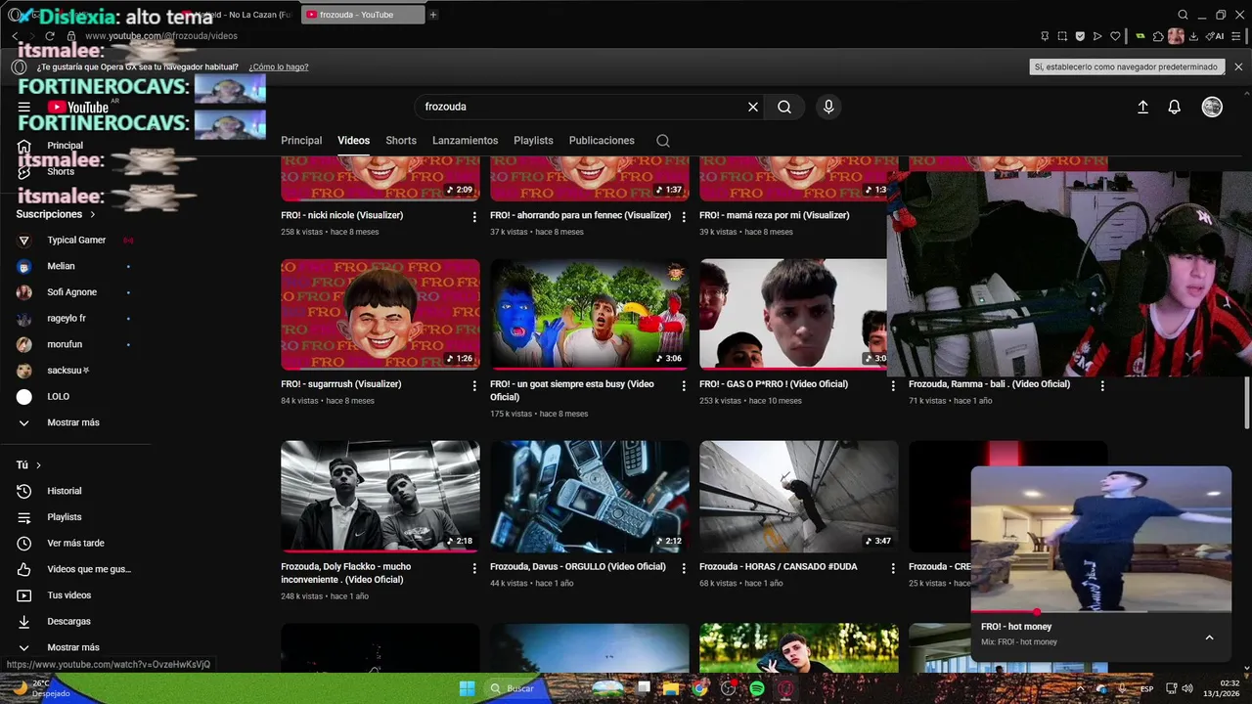Open new browser tab with plus
Screen dimensions: 1252x704
pos(433,15)
